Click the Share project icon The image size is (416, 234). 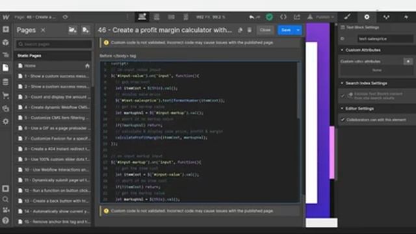pos(296,17)
